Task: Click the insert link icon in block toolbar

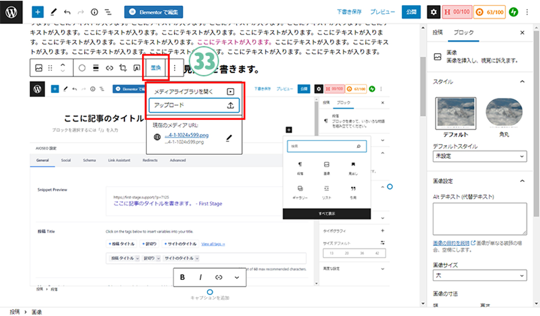Action: coord(109,68)
